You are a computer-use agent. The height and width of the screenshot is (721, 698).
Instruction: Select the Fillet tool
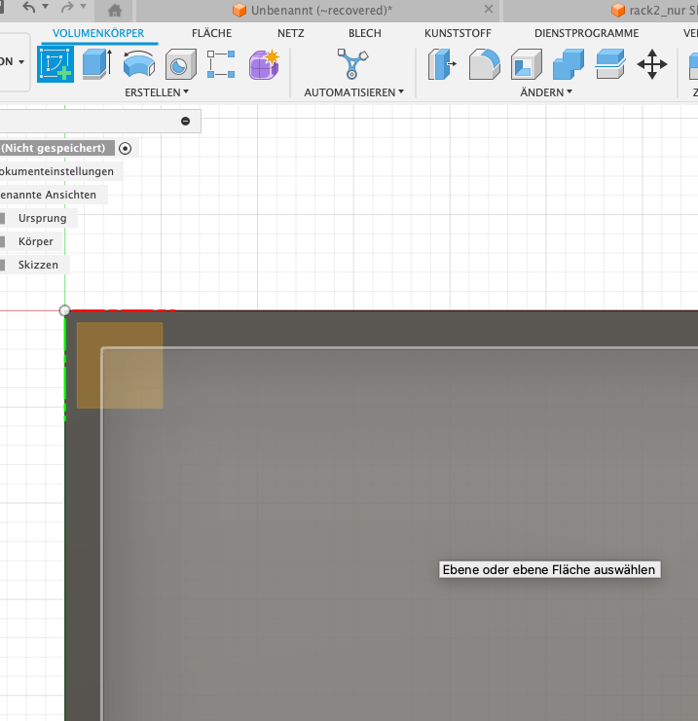click(484, 64)
